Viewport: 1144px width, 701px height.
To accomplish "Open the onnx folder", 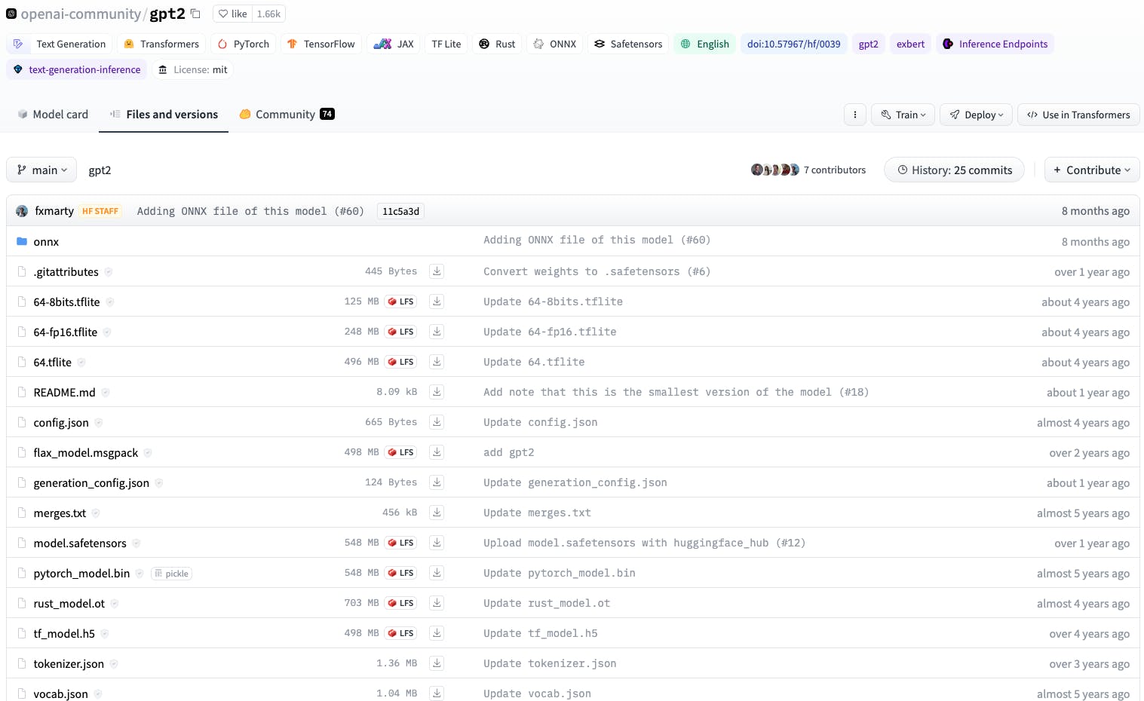I will (x=46, y=241).
